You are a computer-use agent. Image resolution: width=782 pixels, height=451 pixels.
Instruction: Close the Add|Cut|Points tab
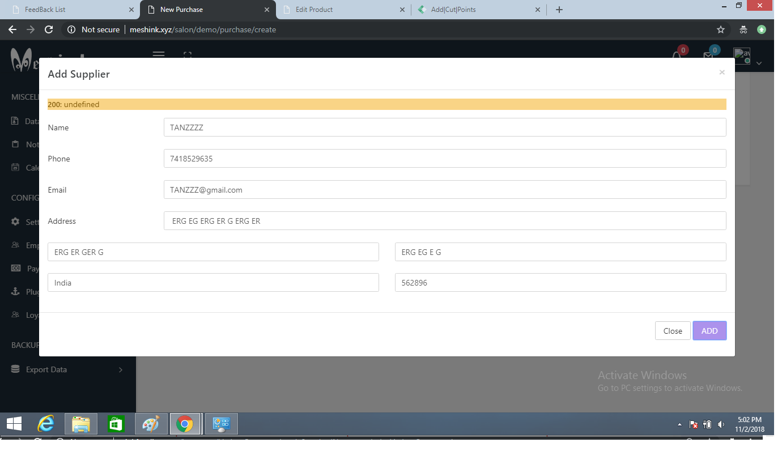point(538,10)
